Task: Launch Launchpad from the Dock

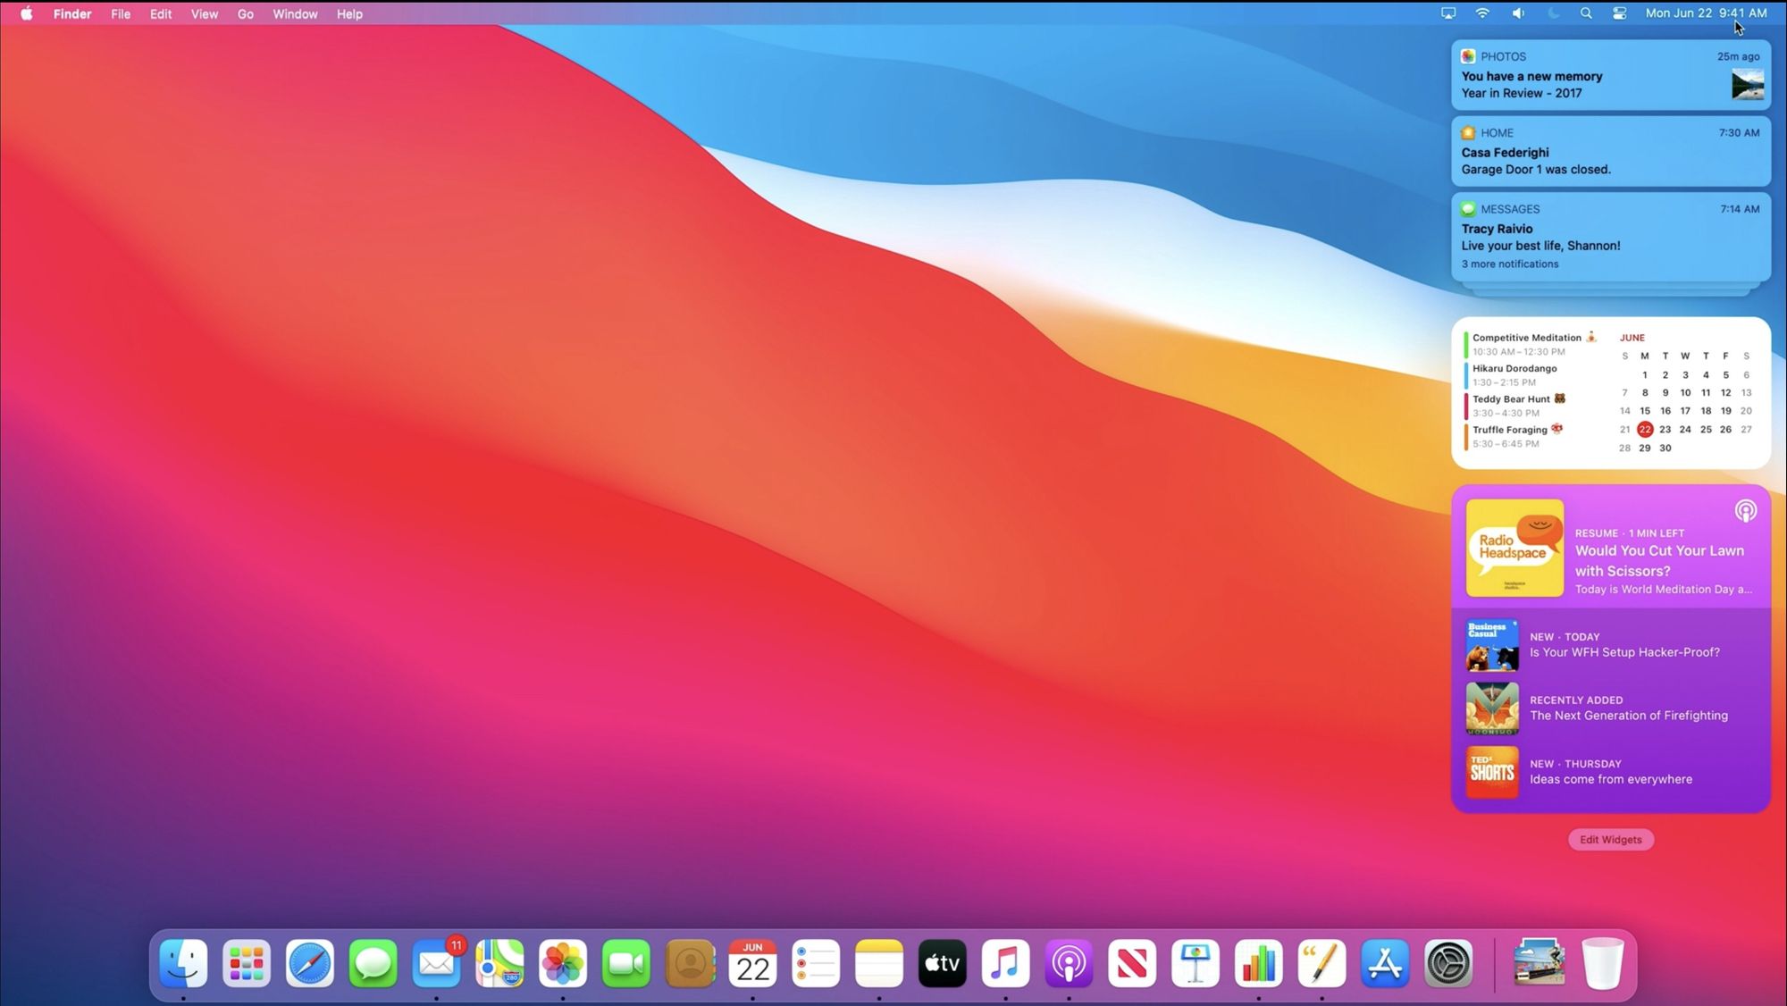Action: [x=247, y=963]
